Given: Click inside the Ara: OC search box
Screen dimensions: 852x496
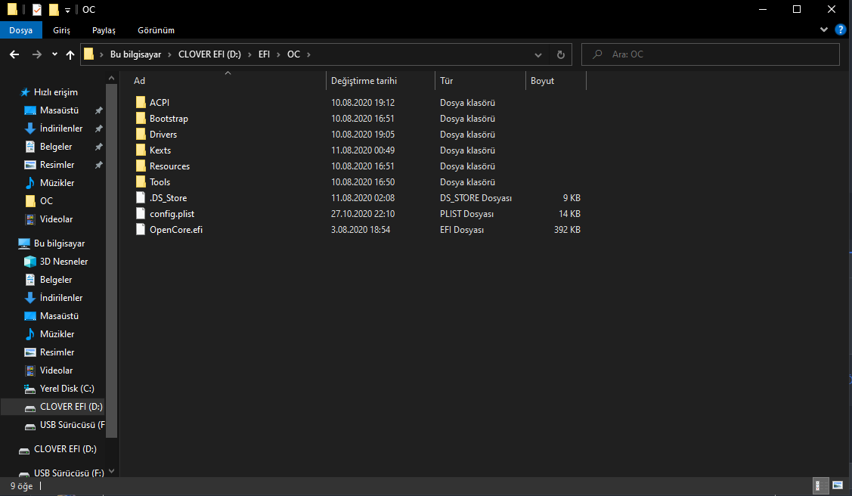Looking at the screenshot, I should pos(711,54).
